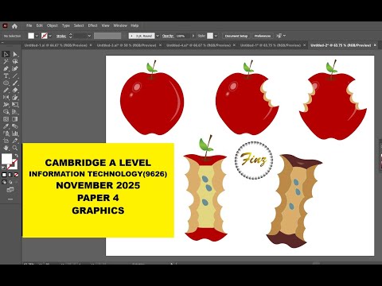Switch to Untitled-3.ai document tab

(x=127, y=45)
